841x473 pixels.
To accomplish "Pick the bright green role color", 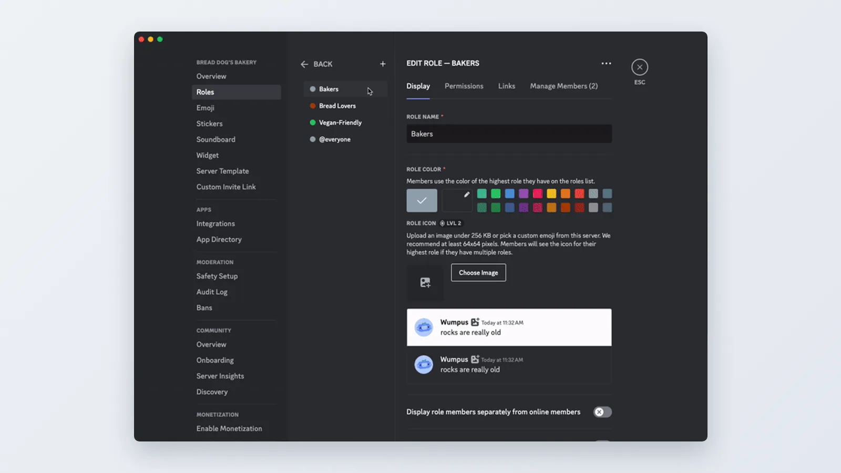I will 496,194.
